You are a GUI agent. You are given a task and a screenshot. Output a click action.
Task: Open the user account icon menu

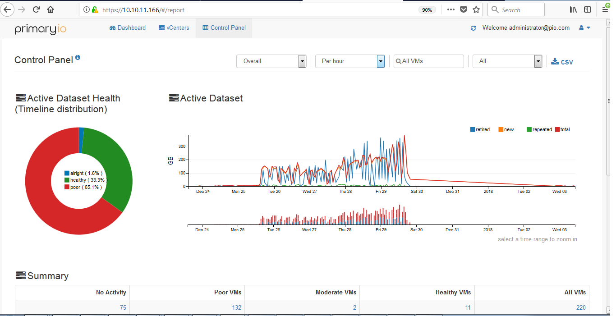pyautogui.click(x=584, y=28)
